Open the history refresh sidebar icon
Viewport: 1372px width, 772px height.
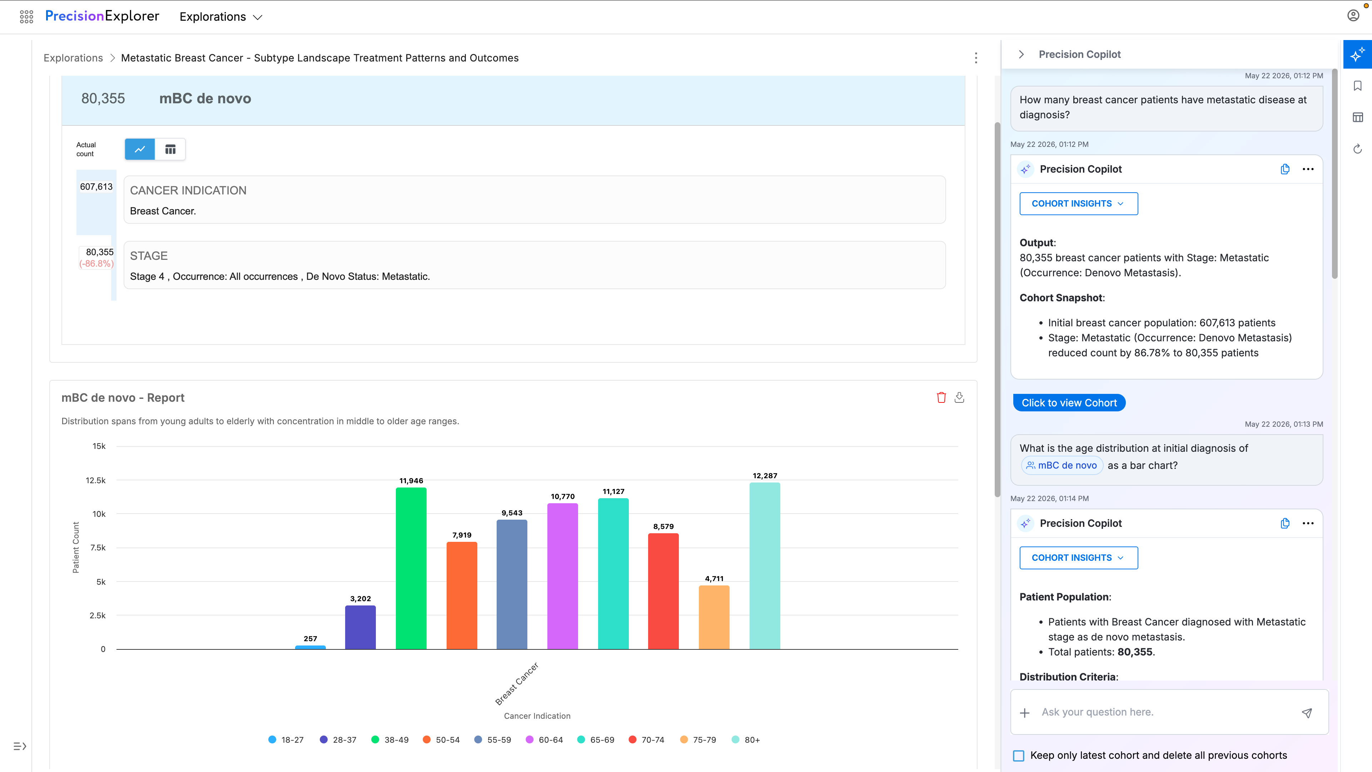click(1358, 149)
